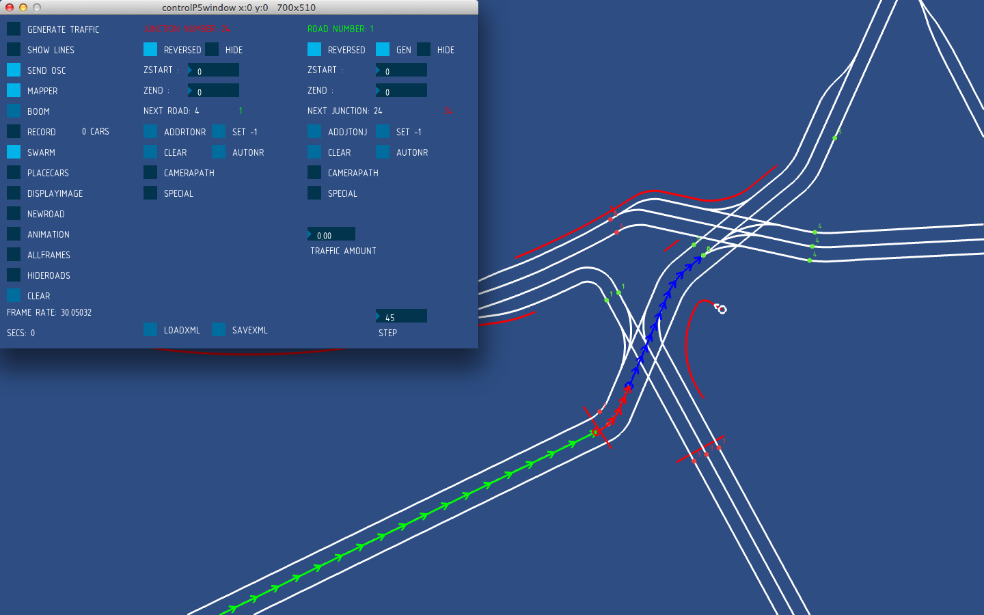Click the LOADXML button
Image resolution: width=984 pixels, height=615 pixels.
150,329
